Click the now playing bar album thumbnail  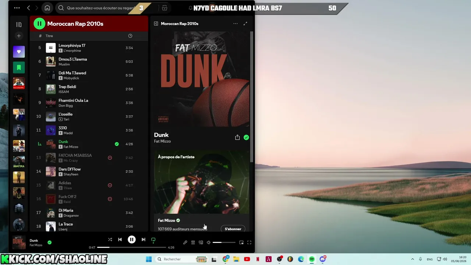[x=19, y=242]
